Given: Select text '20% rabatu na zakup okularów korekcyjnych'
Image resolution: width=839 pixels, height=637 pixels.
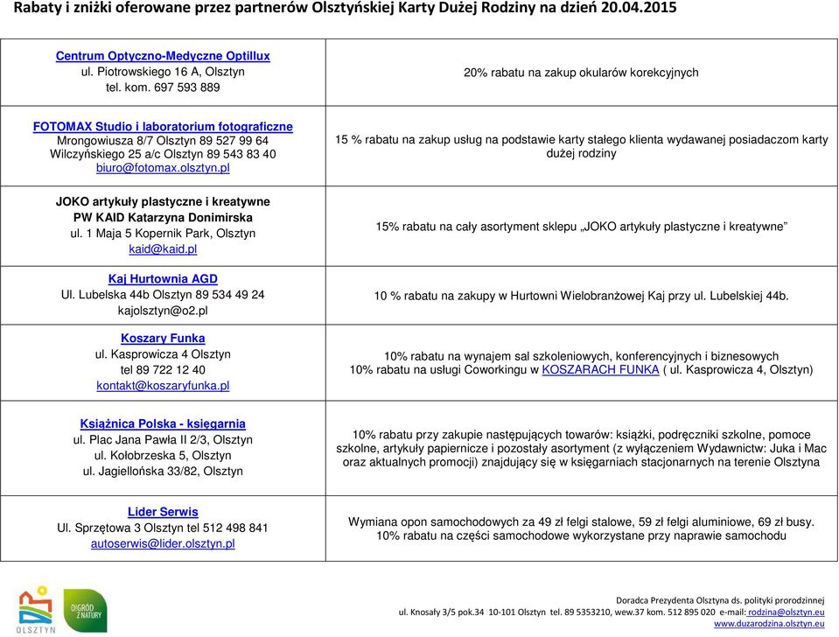Looking at the screenshot, I should [581, 73].
